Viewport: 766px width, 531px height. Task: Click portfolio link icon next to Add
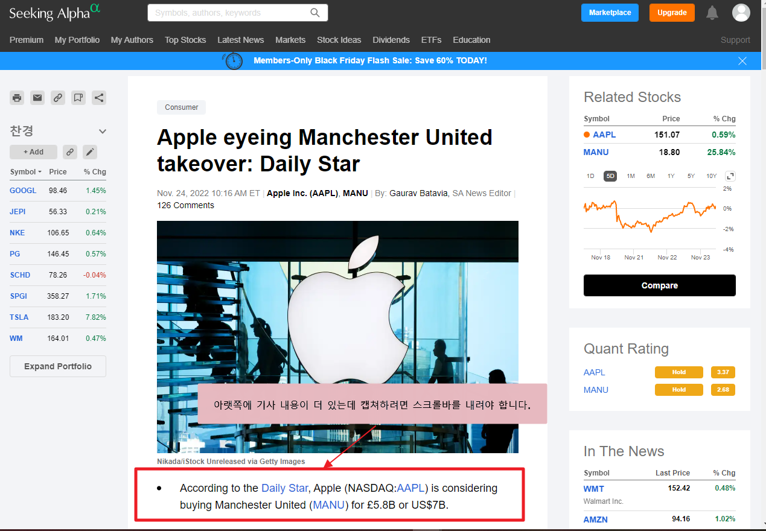pyautogui.click(x=70, y=152)
